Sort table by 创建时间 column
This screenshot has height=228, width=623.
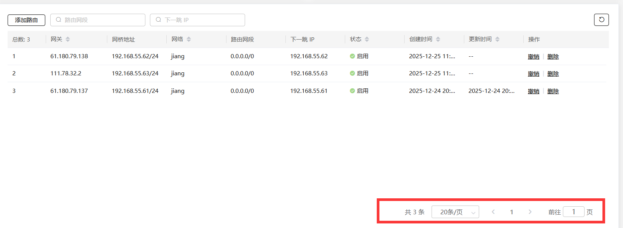point(438,39)
